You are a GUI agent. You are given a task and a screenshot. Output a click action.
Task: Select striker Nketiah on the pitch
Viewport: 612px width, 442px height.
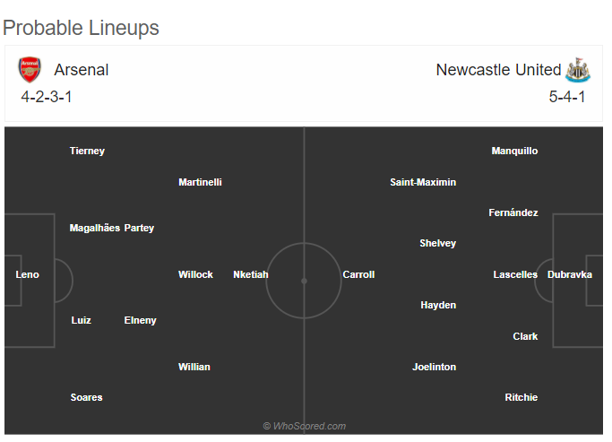(251, 274)
